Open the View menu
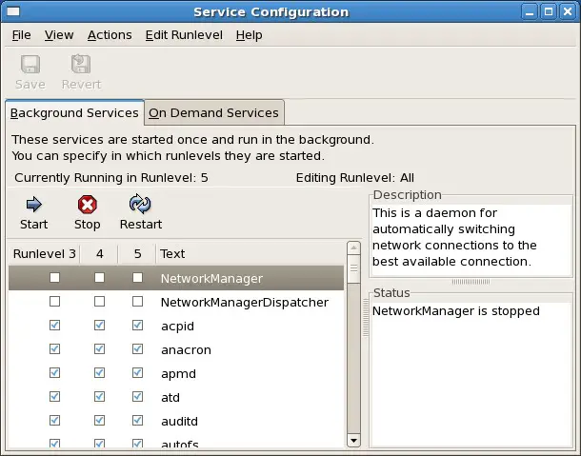Screen dimensions: 581x456 point(59,35)
